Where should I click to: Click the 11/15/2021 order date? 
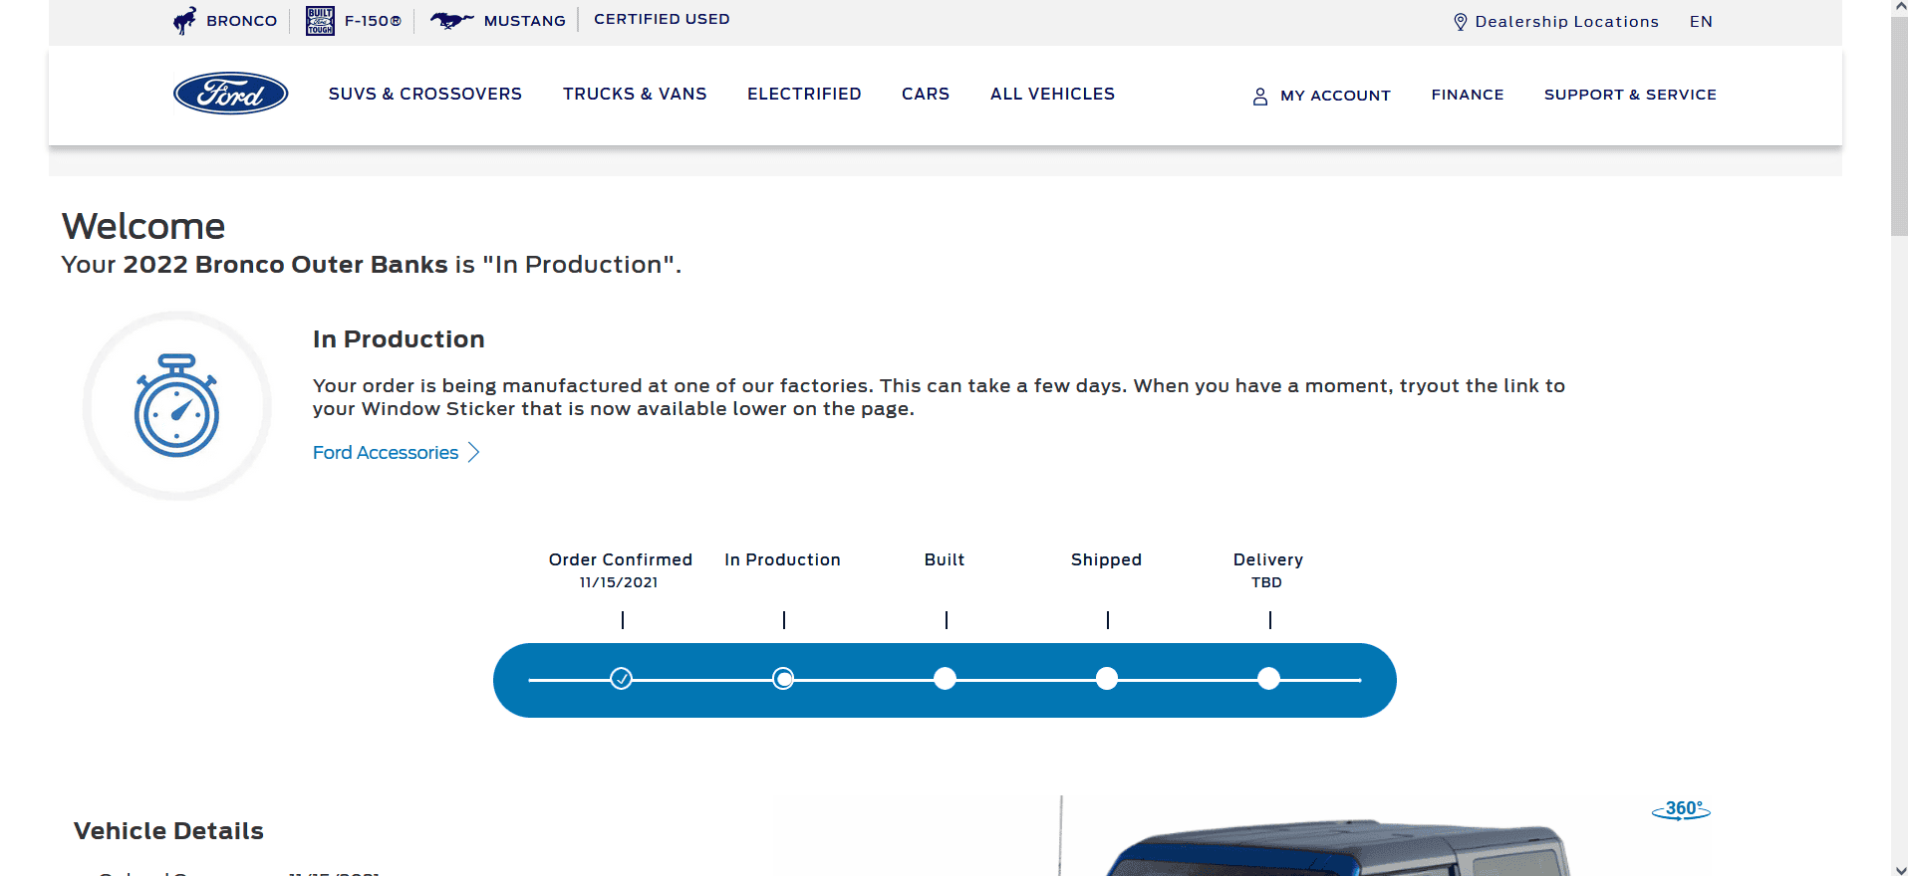619,582
